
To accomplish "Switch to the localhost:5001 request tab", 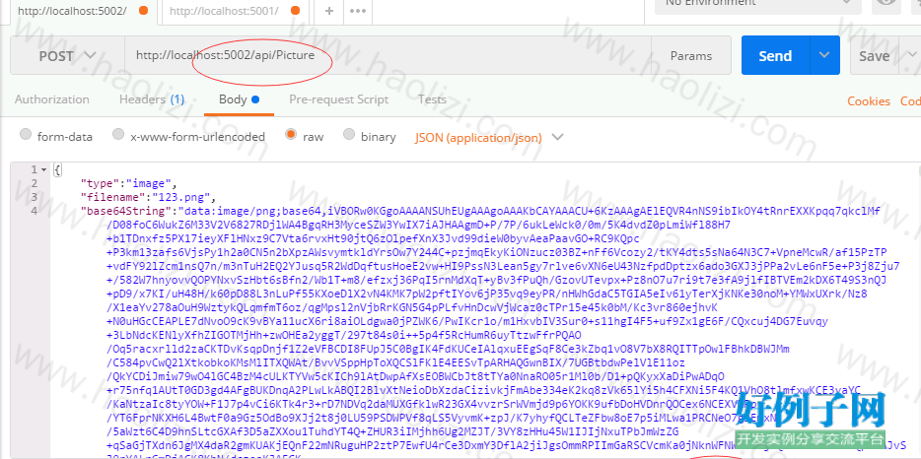I will click(x=235, y=11).
